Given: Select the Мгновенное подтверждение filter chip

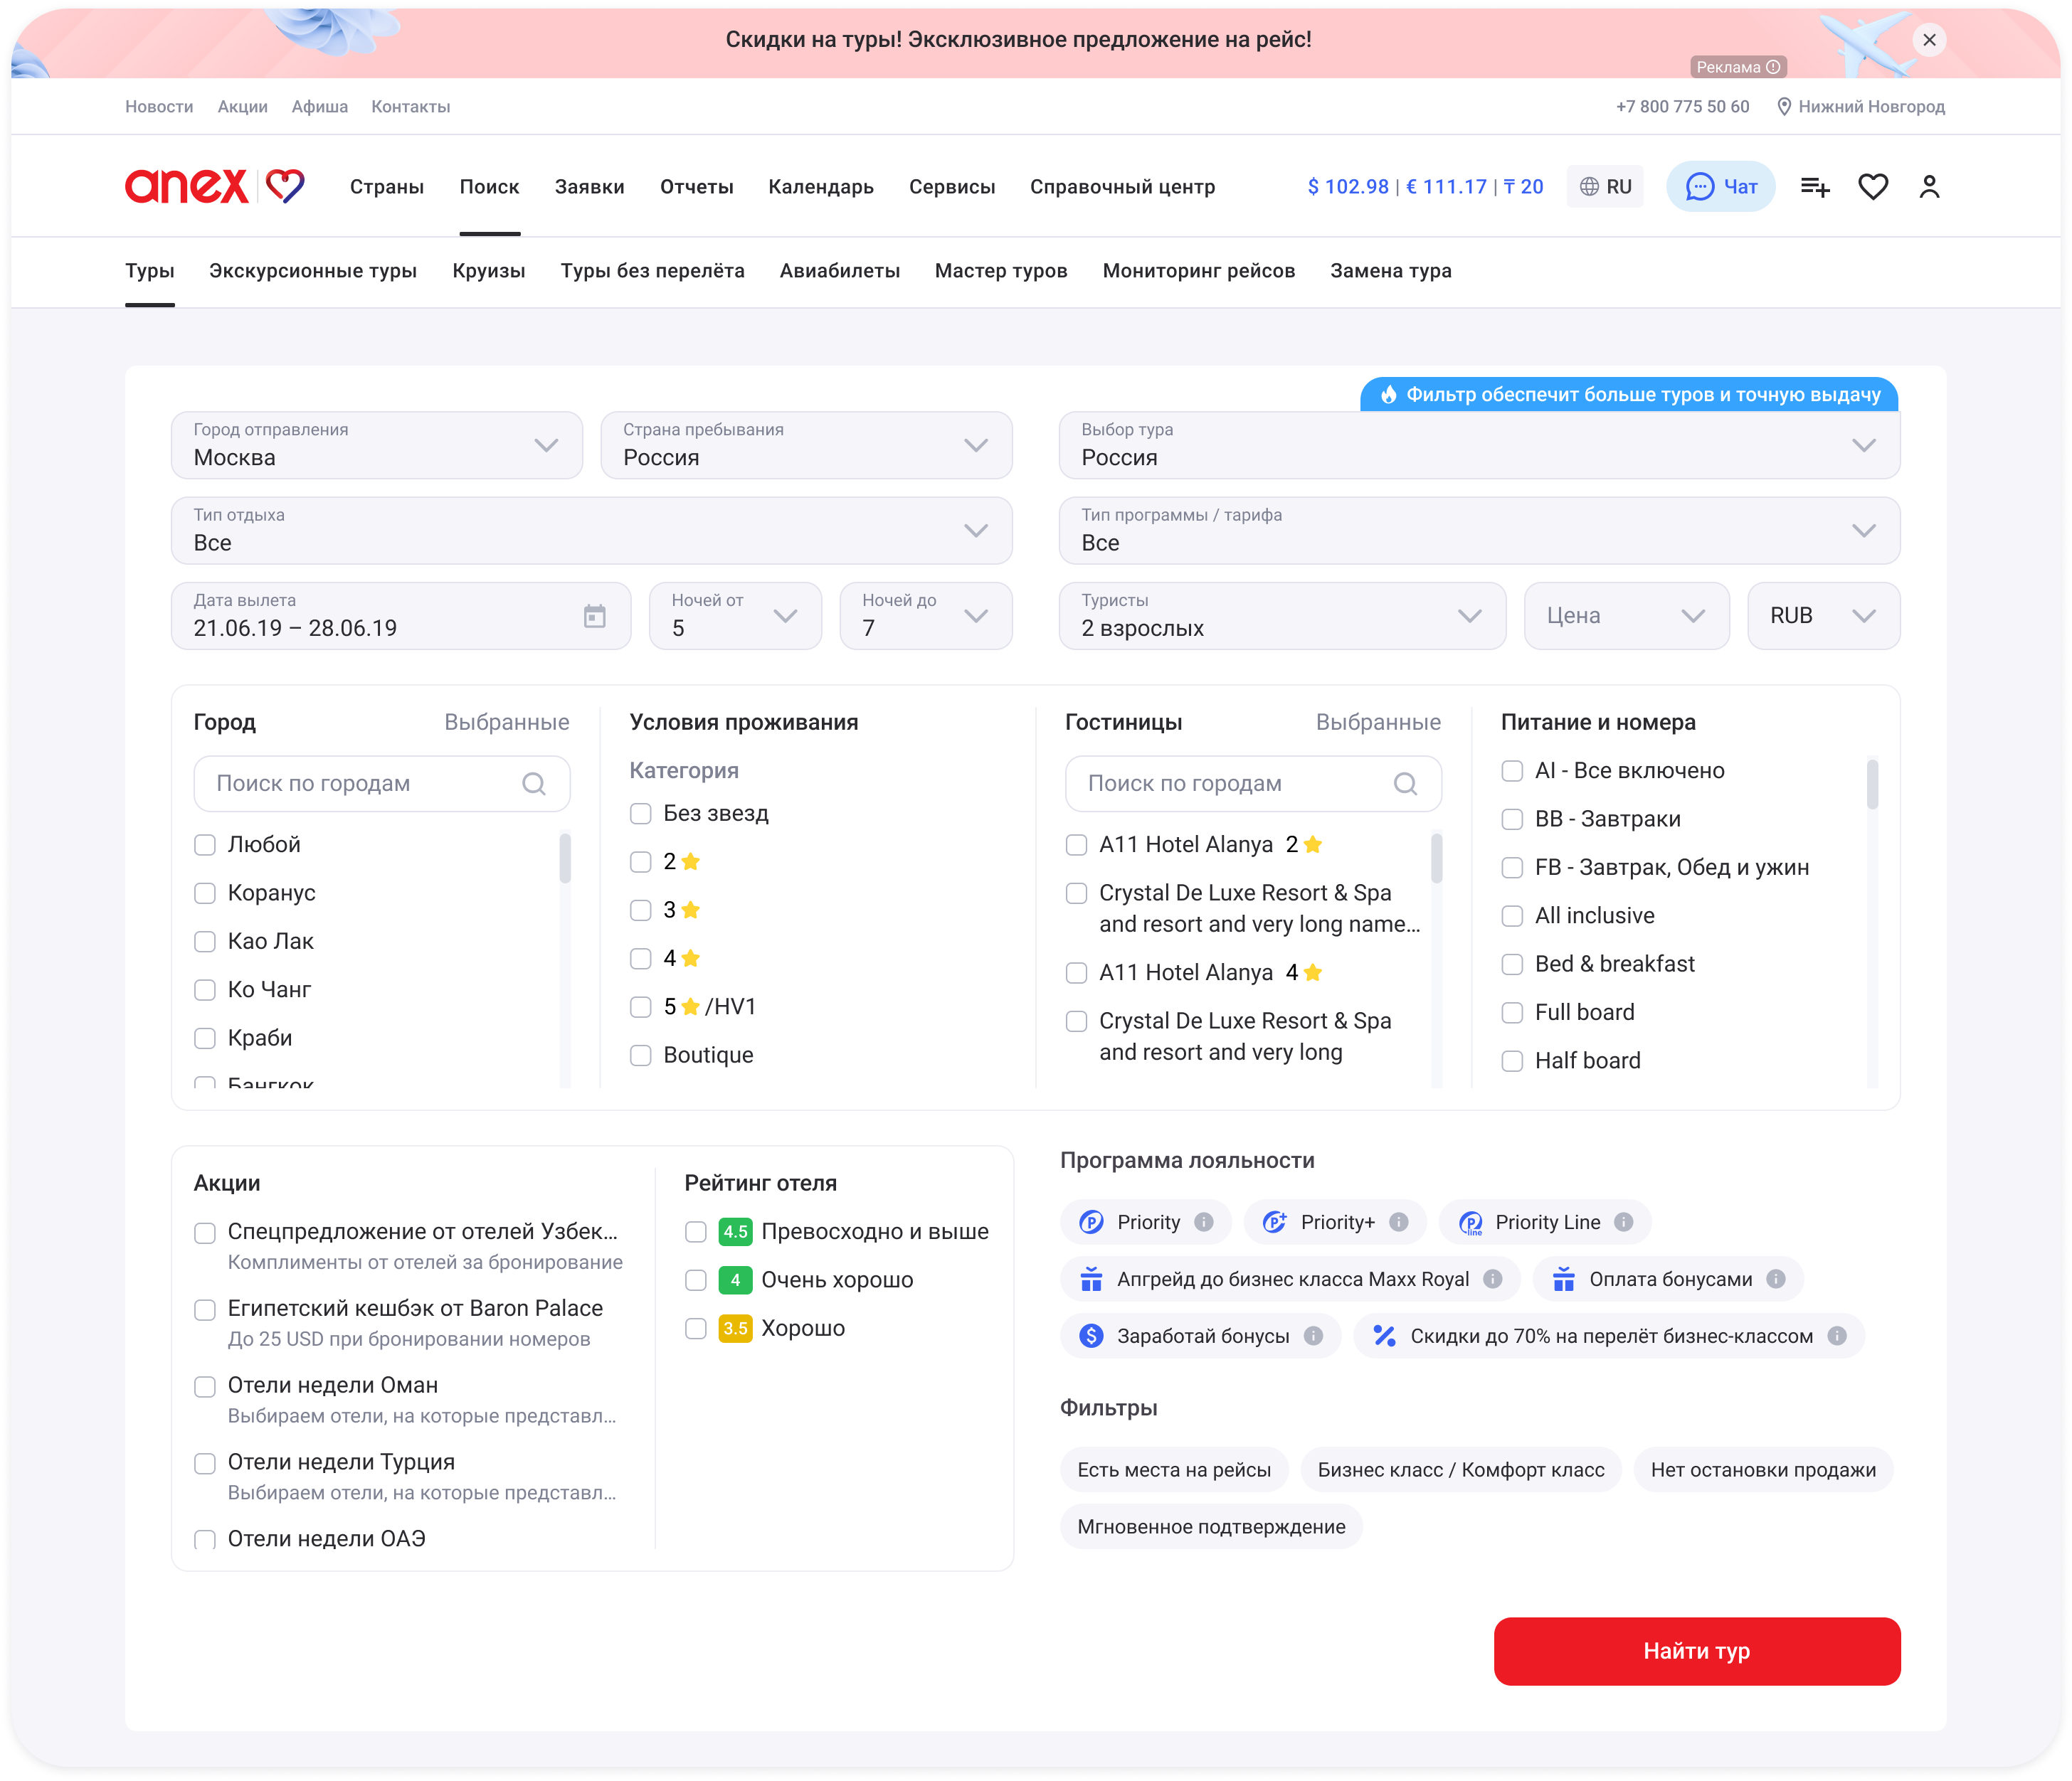Looking at the screenshot, I should 1211,1527.
